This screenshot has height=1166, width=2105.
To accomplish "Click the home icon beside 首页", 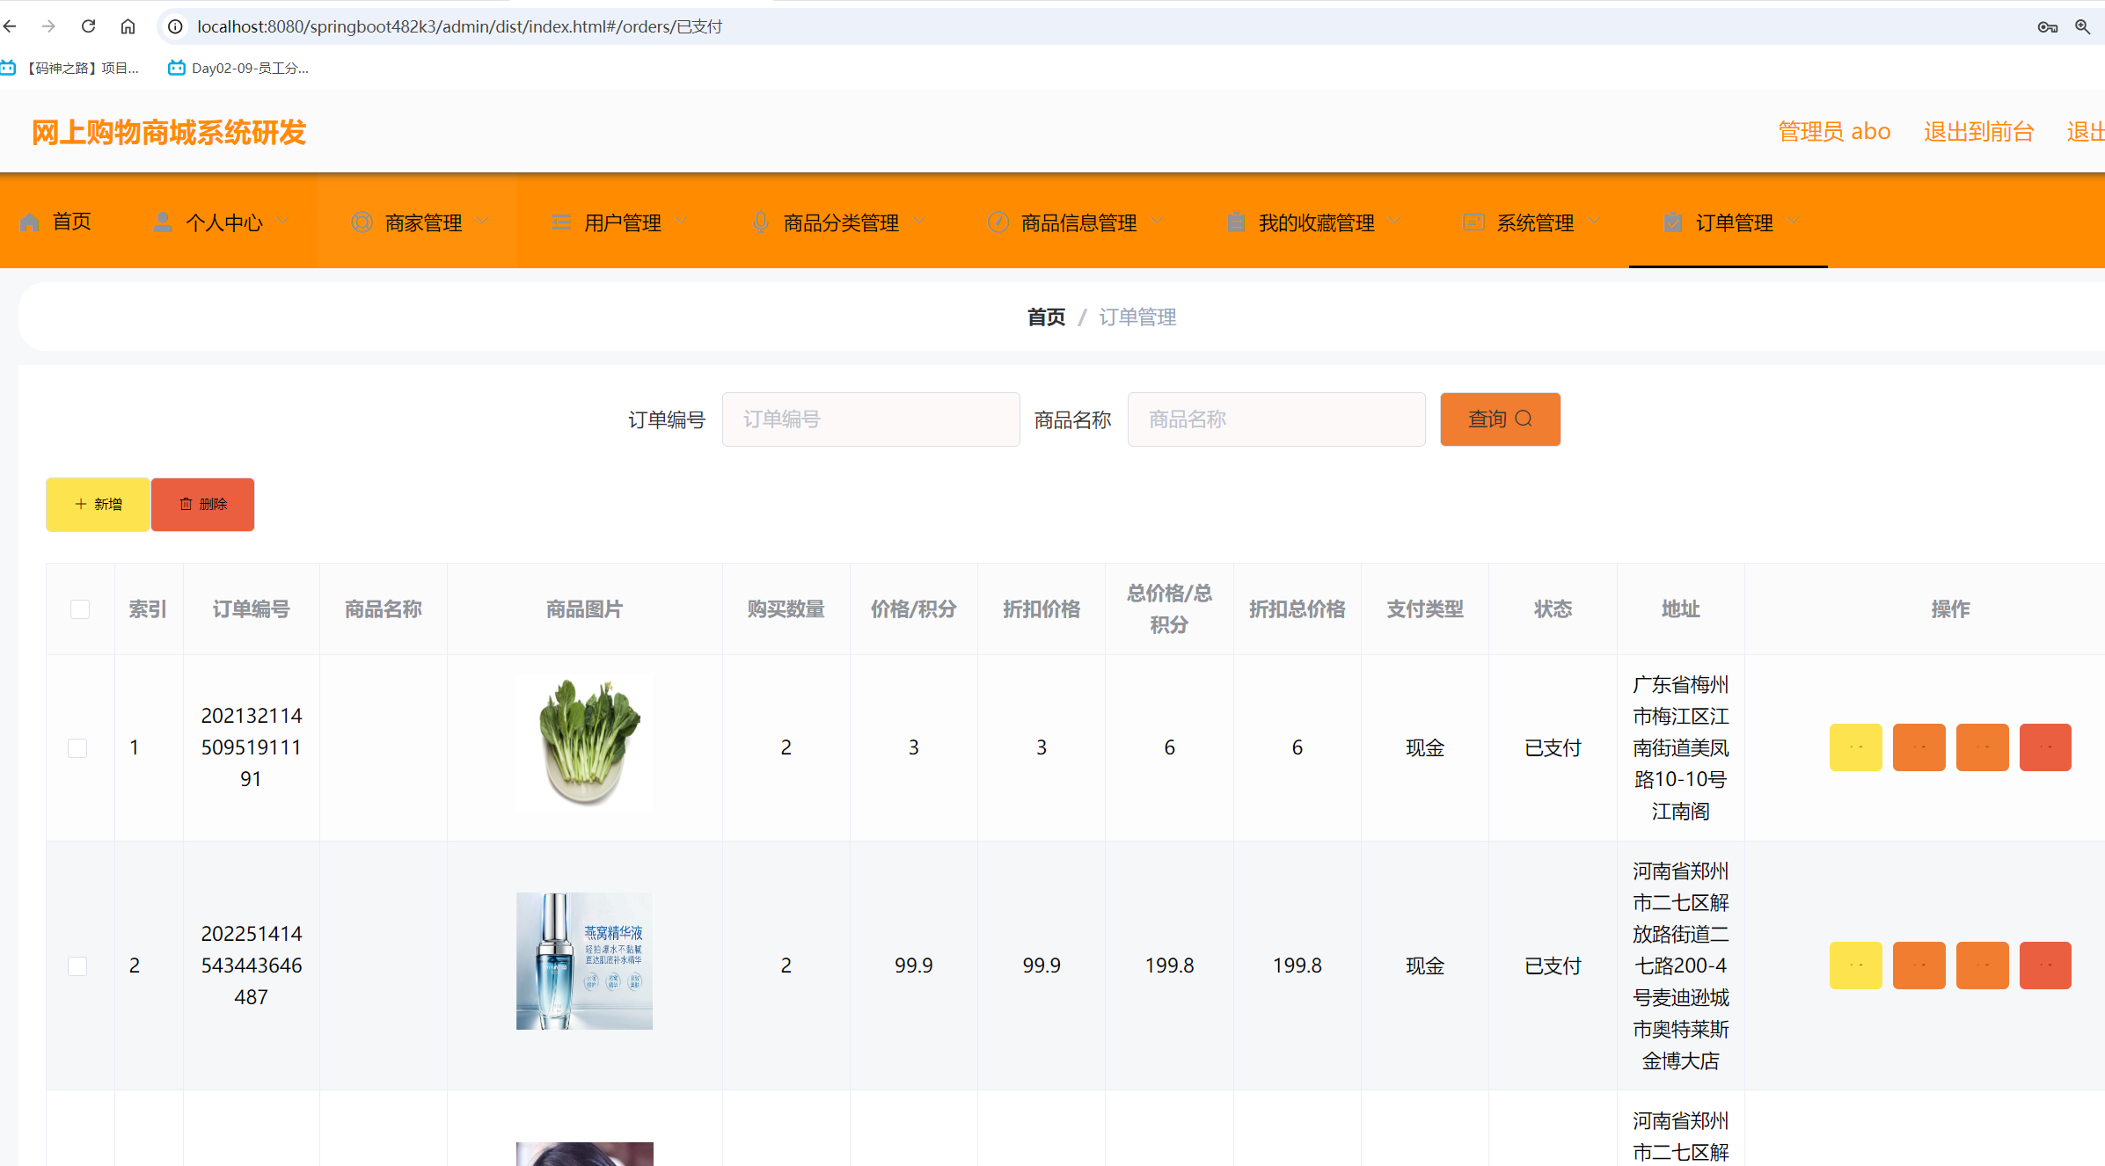I will 29,222.
